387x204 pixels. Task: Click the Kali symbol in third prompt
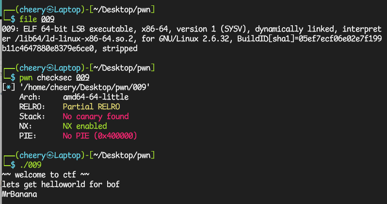tap(50, 155)
